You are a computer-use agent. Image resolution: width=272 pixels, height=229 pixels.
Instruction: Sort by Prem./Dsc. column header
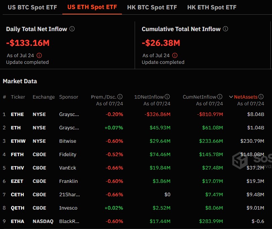click(104, 97)
